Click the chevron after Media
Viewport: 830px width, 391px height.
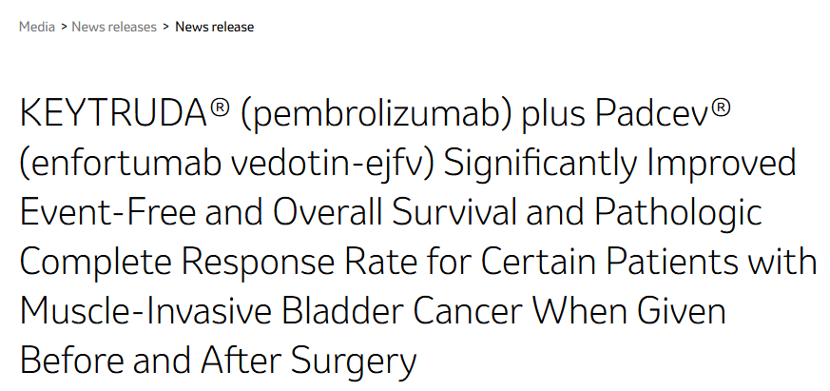coord(64,27)
